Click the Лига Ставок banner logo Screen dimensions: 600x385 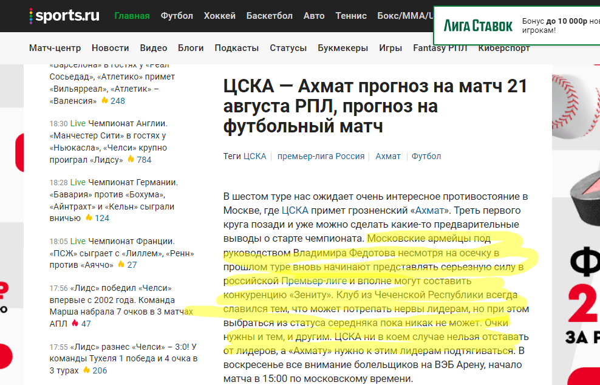pyautogui.click(x=478, y=26)
